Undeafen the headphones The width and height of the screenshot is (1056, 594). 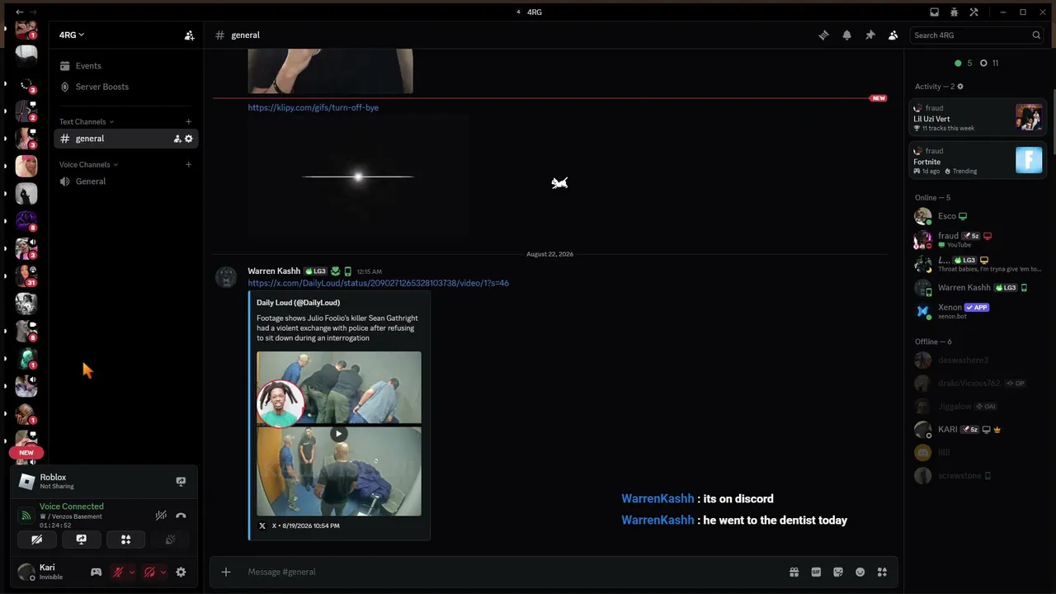coord(149,572)
